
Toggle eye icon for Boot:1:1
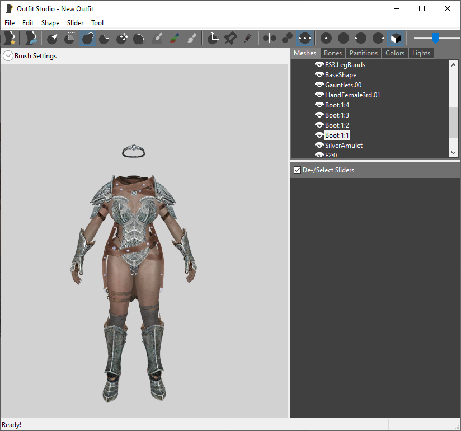(x=319, y=135)
